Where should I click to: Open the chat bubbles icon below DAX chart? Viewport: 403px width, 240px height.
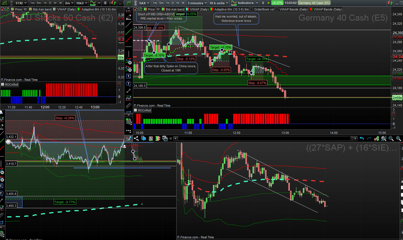point(144,138)
